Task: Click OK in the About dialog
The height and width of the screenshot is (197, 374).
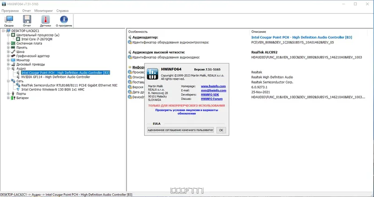Action: [221, 130]
